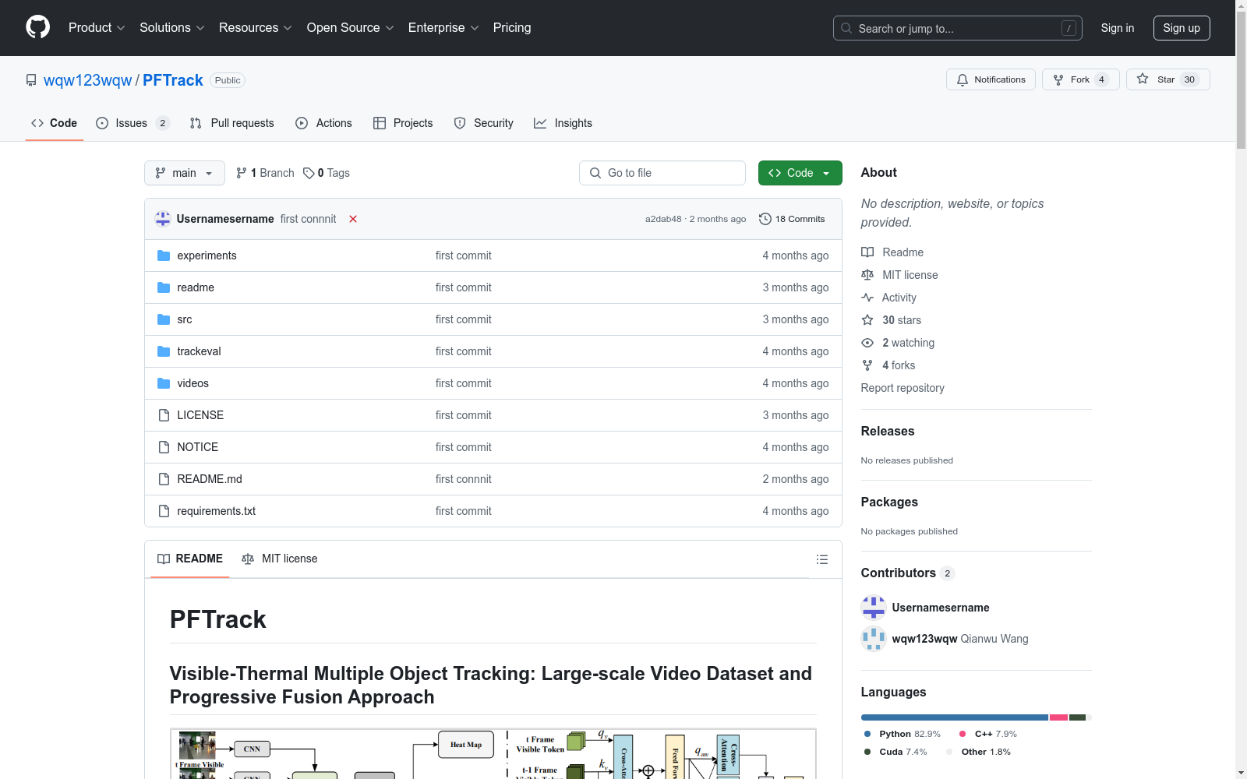Star the PFTrack repository
Image resolution: width=1247 pixels, height=779 pixels.
1168,79
